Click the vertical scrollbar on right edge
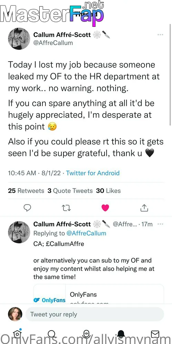 pos(171,75)
